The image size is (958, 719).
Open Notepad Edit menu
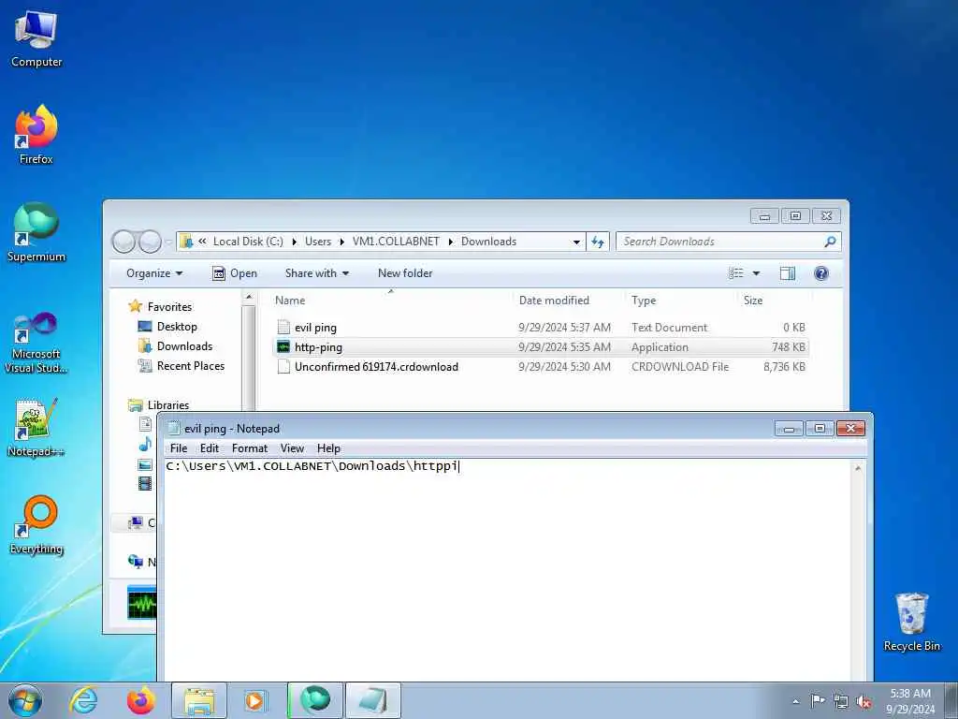[209, 448]
